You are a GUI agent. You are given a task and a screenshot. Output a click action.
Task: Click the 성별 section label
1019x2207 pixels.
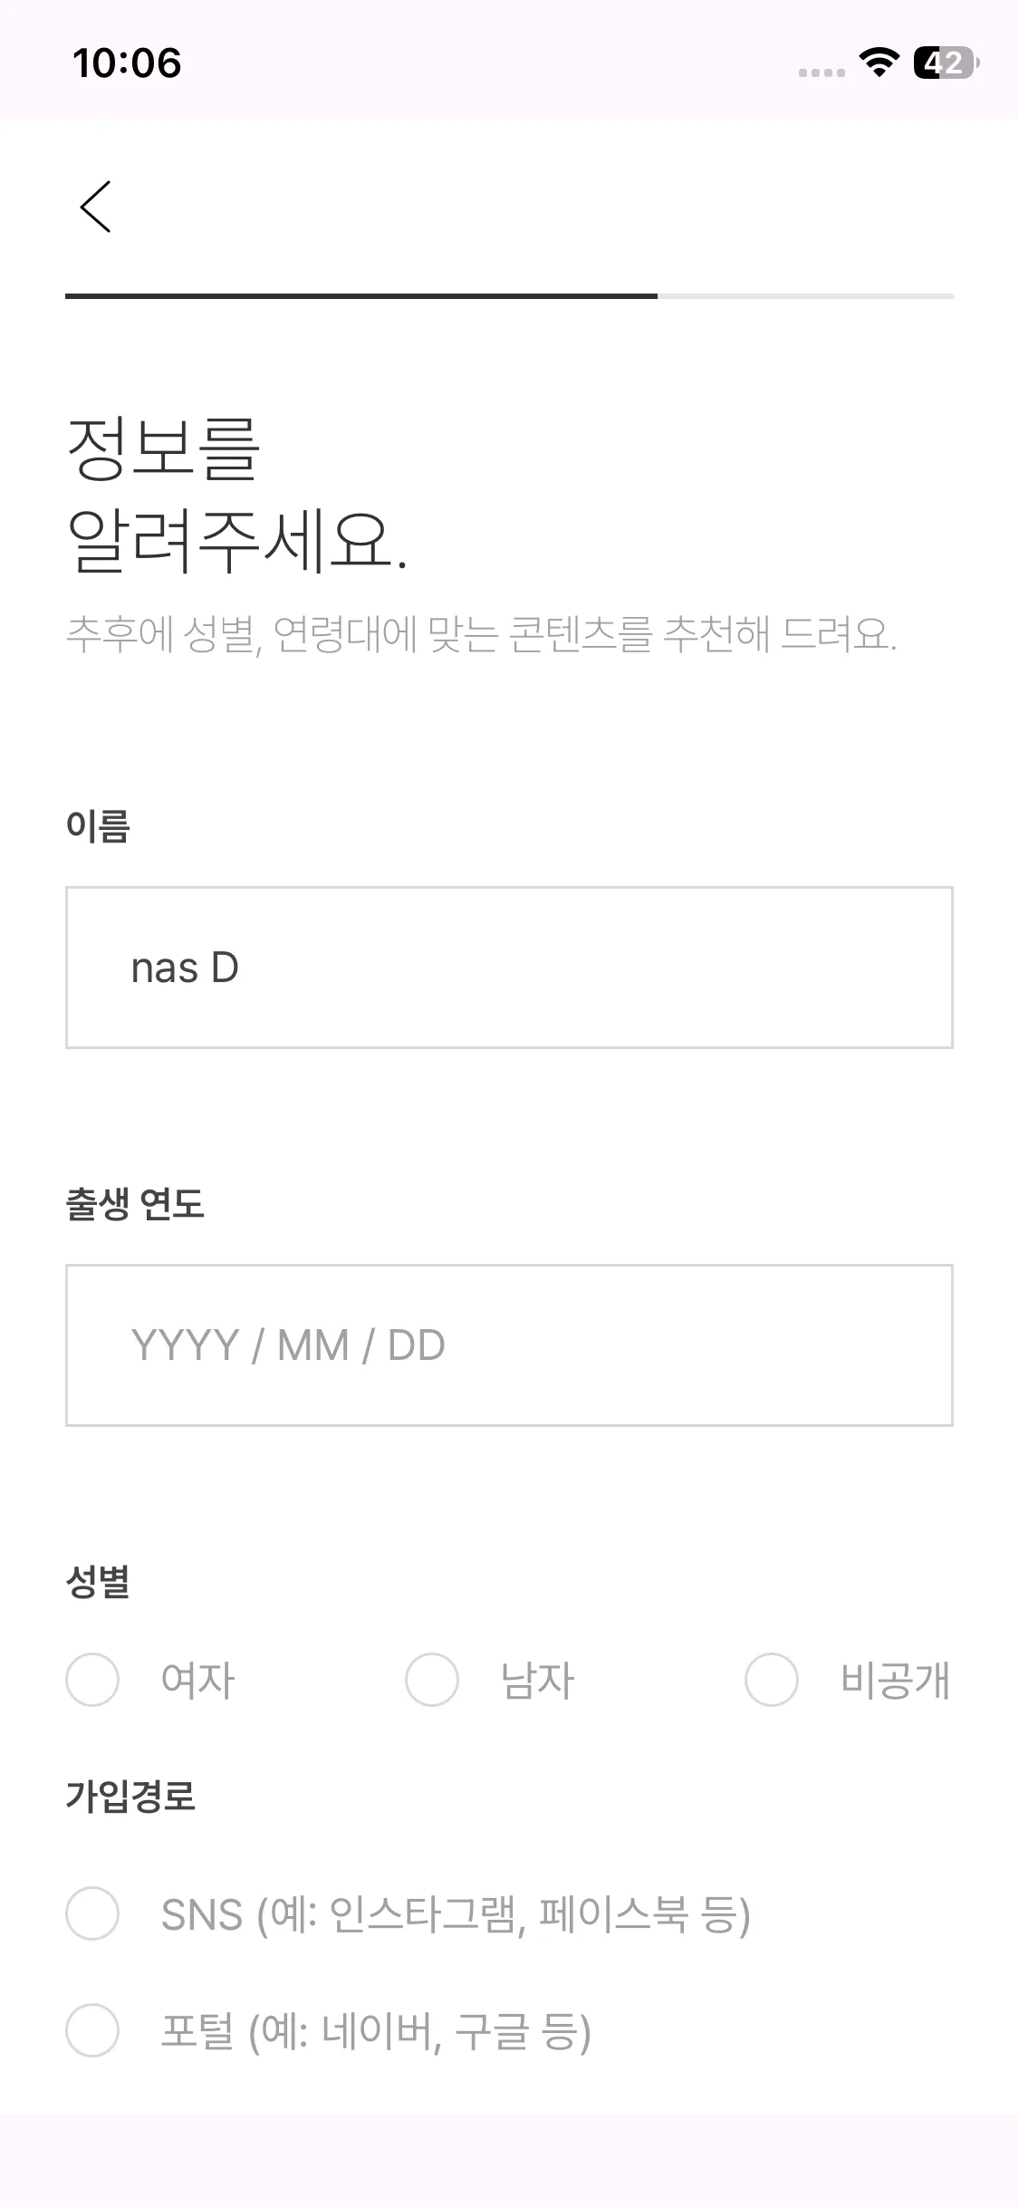(x=98, y=1582)
